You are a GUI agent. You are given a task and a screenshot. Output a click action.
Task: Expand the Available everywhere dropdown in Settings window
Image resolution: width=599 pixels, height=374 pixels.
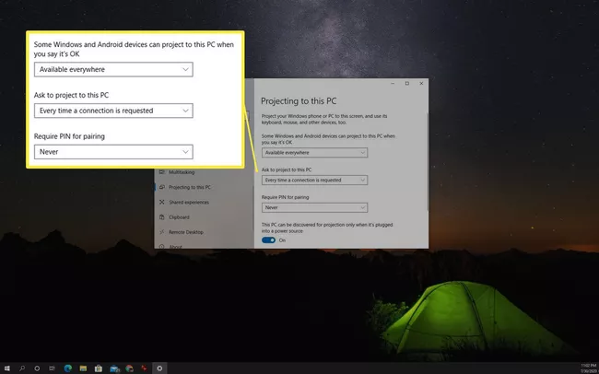click(x=314, y=152)
